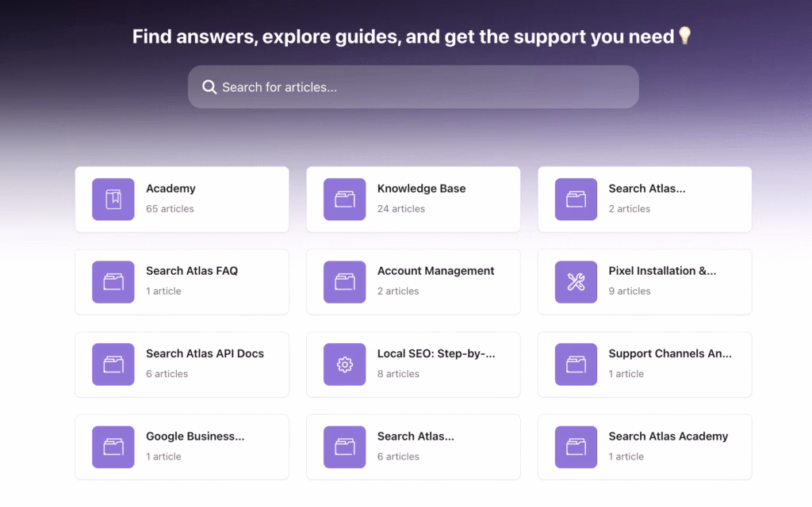Select the Search Atlas API Docs title

(x=205, y=353)
